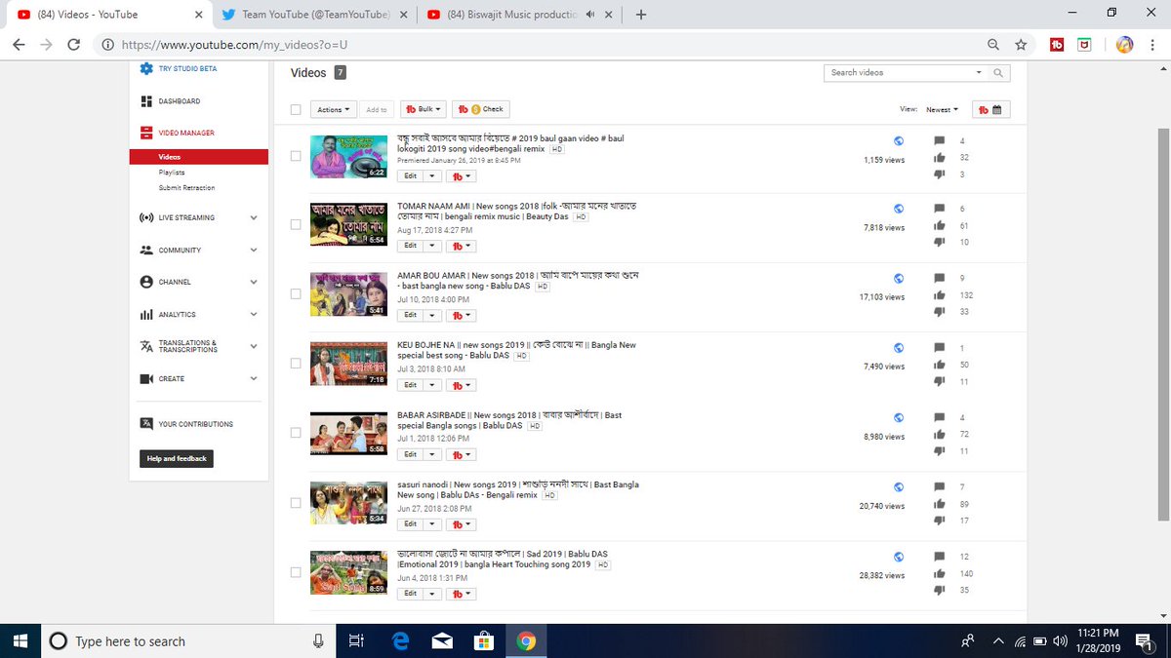Select Videos in the sidebar
The height and width of the screenshot is (658, 1171).
click(199, 156)
